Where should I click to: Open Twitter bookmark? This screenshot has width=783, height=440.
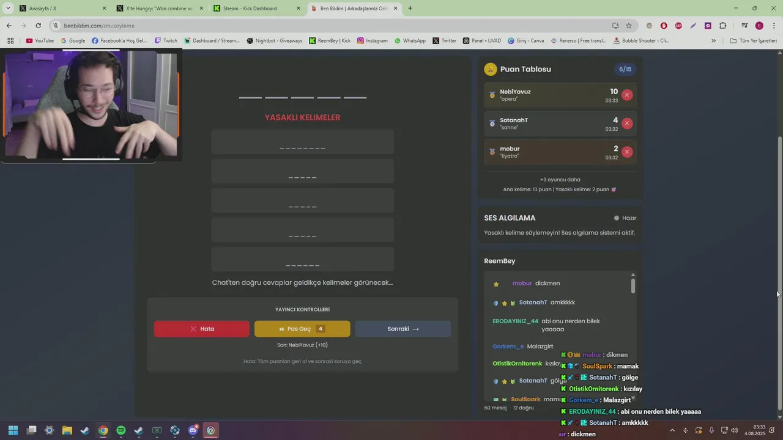pyautogui.click(x=444, y=41)
